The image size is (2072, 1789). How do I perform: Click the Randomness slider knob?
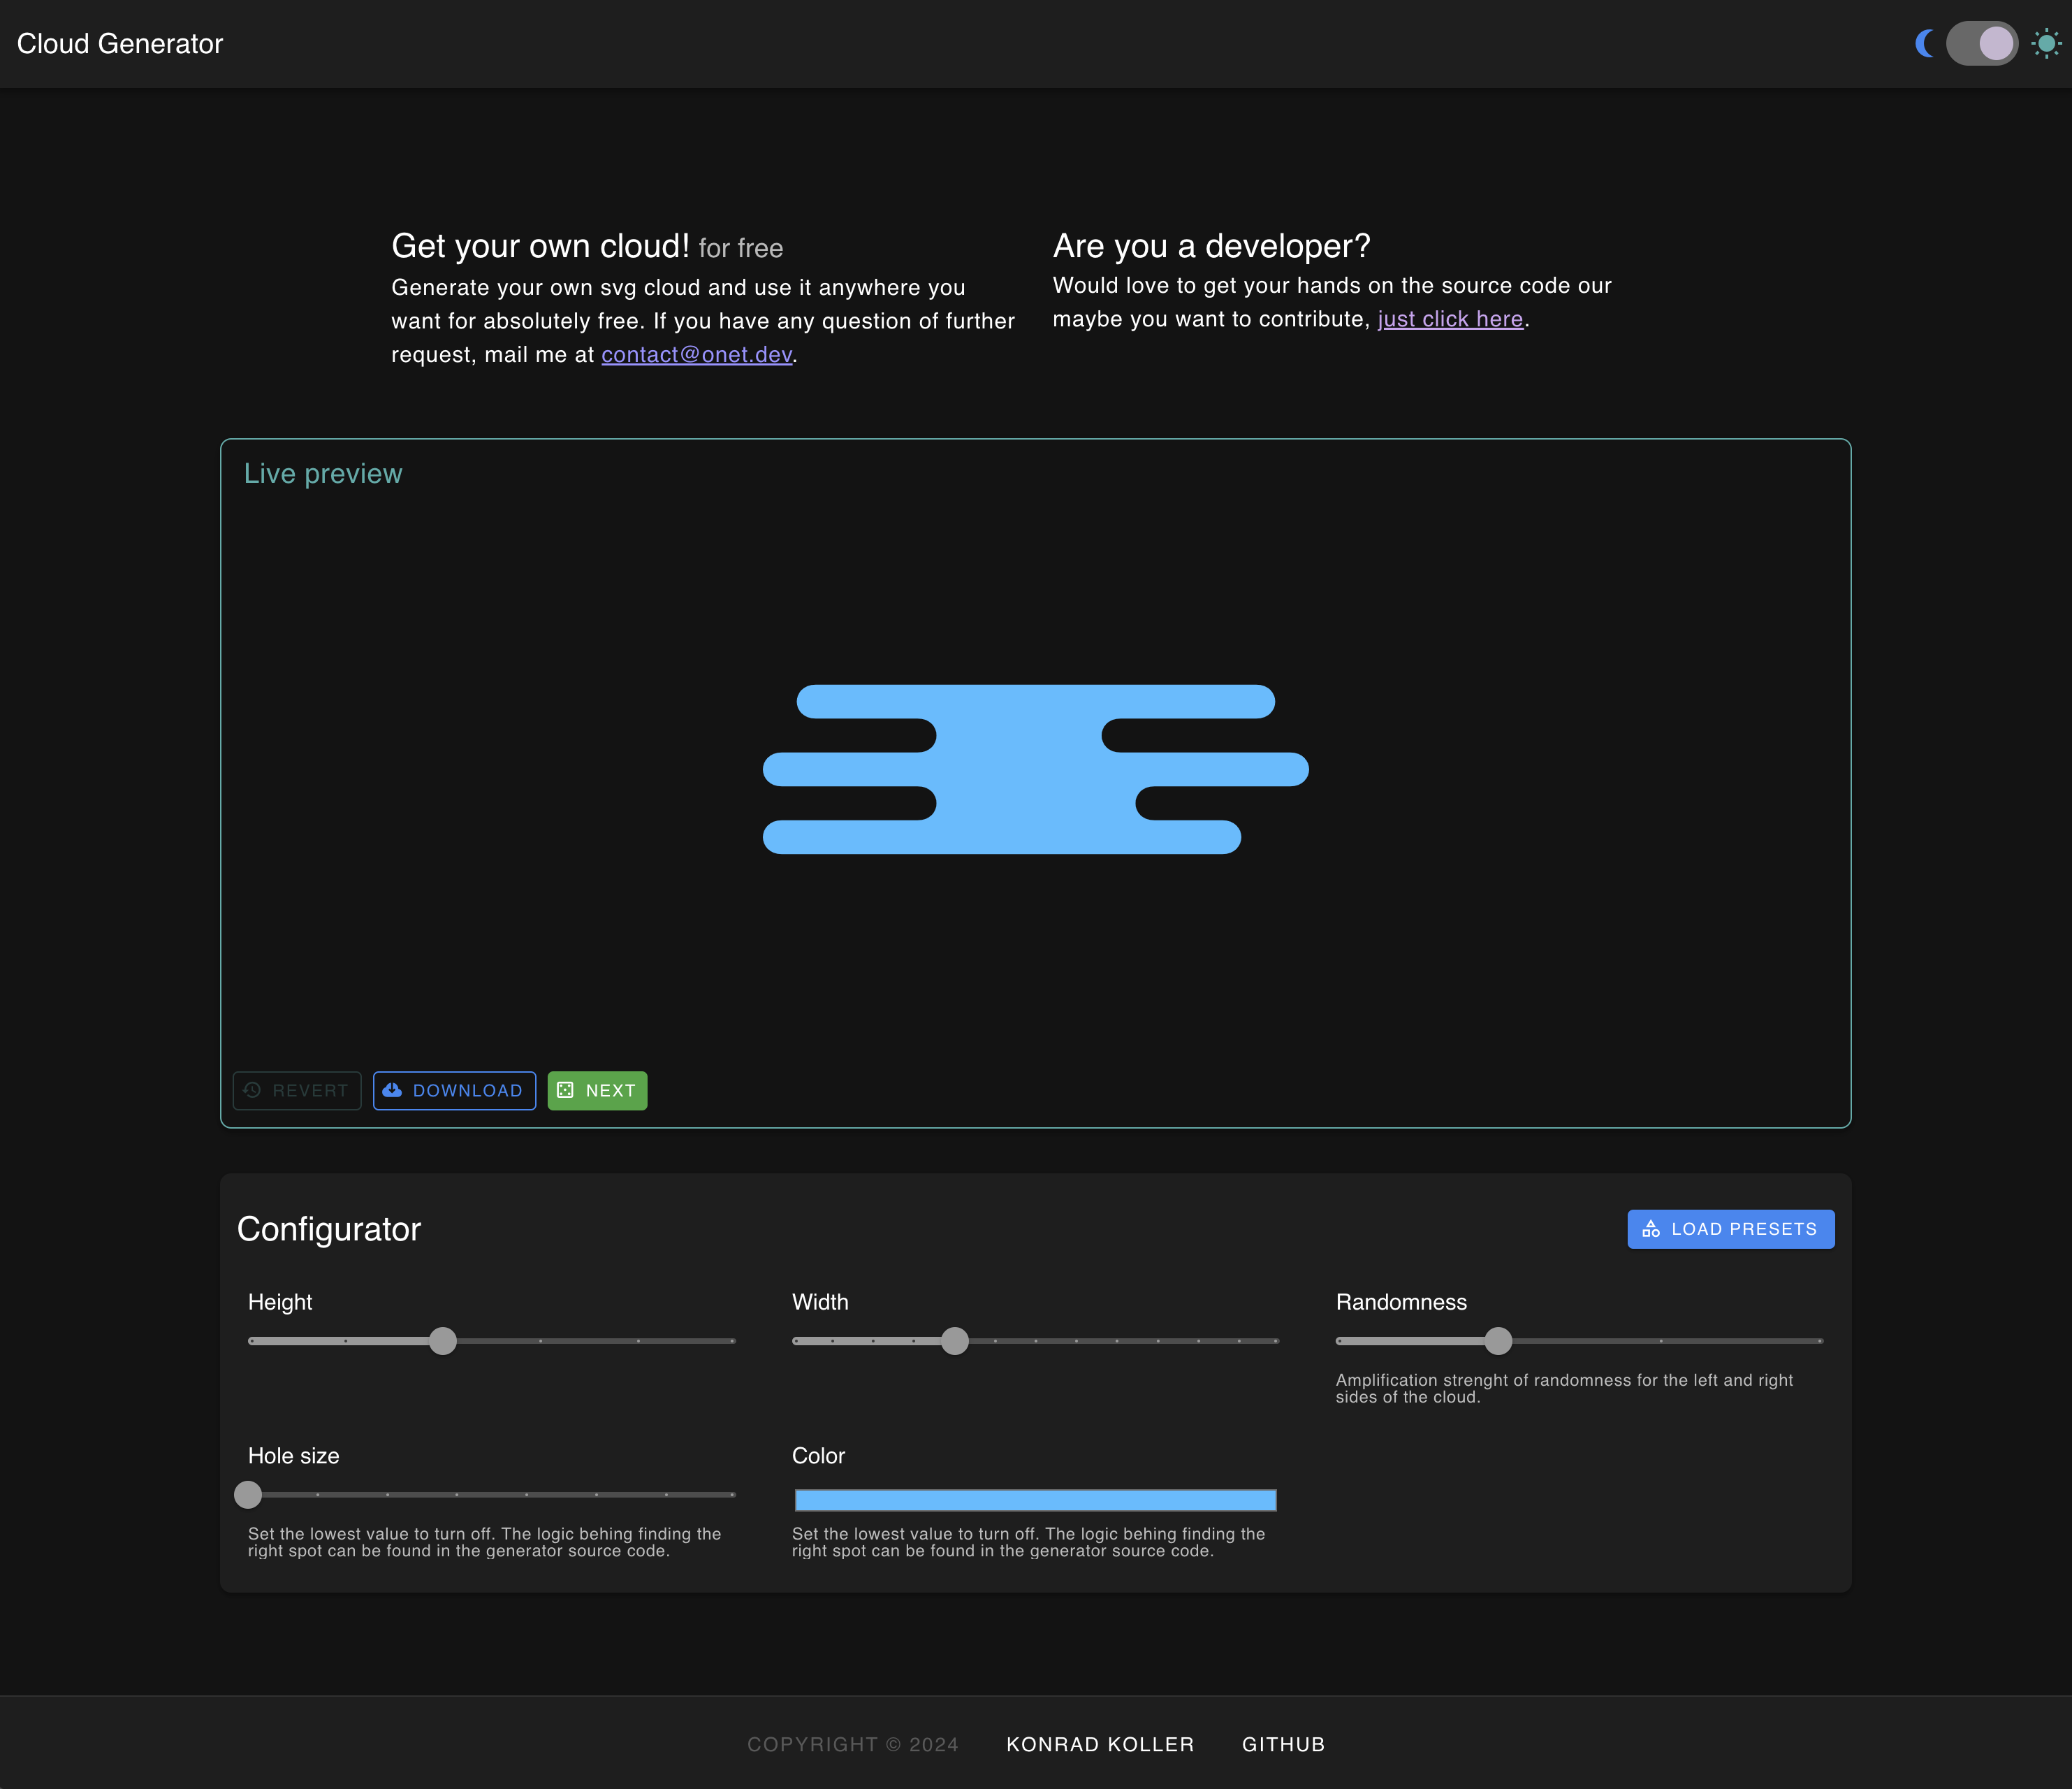(x=1498, y=1341)
